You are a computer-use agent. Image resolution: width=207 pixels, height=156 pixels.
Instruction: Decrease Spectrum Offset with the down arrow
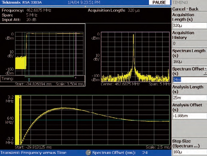pos(205,73)
